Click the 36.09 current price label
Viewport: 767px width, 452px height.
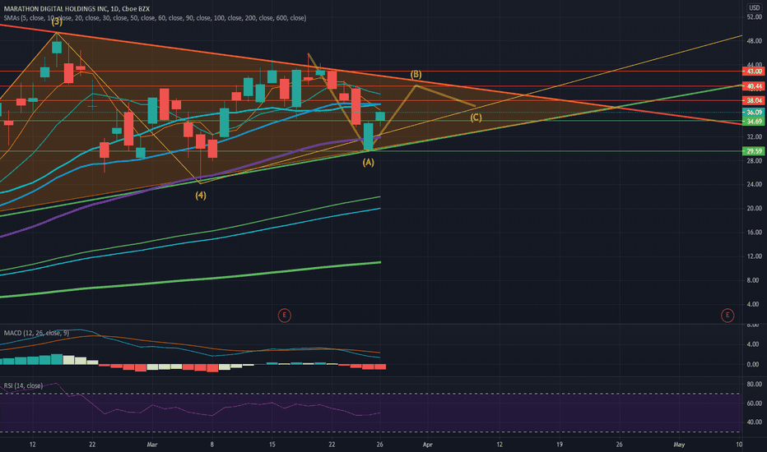pyautogui.click(x=754, y=113)
